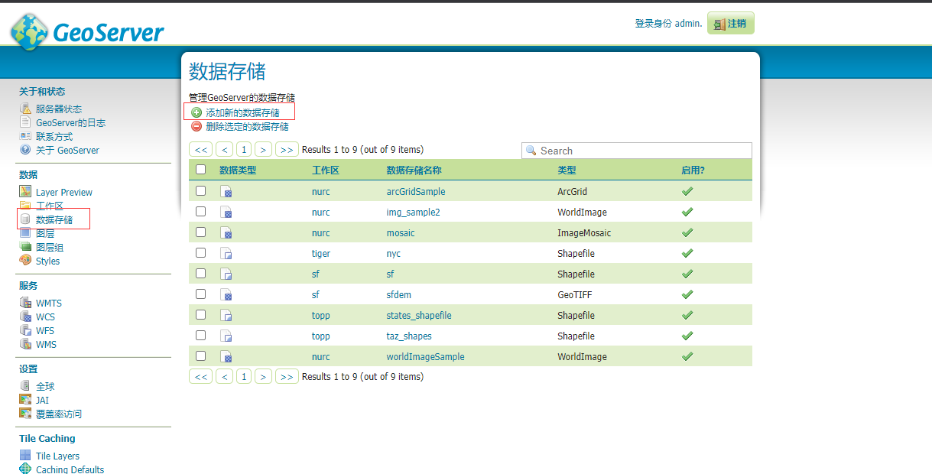This screenshot has height=474, width=932.
Task: Click the Layer Preview icon in sidebar
Action: tap(25, 192)
